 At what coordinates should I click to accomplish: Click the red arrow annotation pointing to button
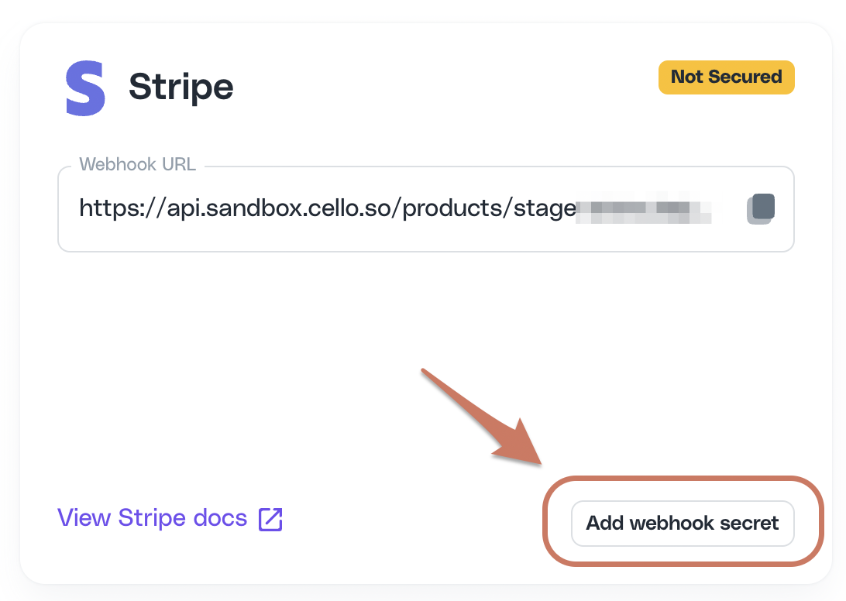pyautogui.click(x=481, y=417)
